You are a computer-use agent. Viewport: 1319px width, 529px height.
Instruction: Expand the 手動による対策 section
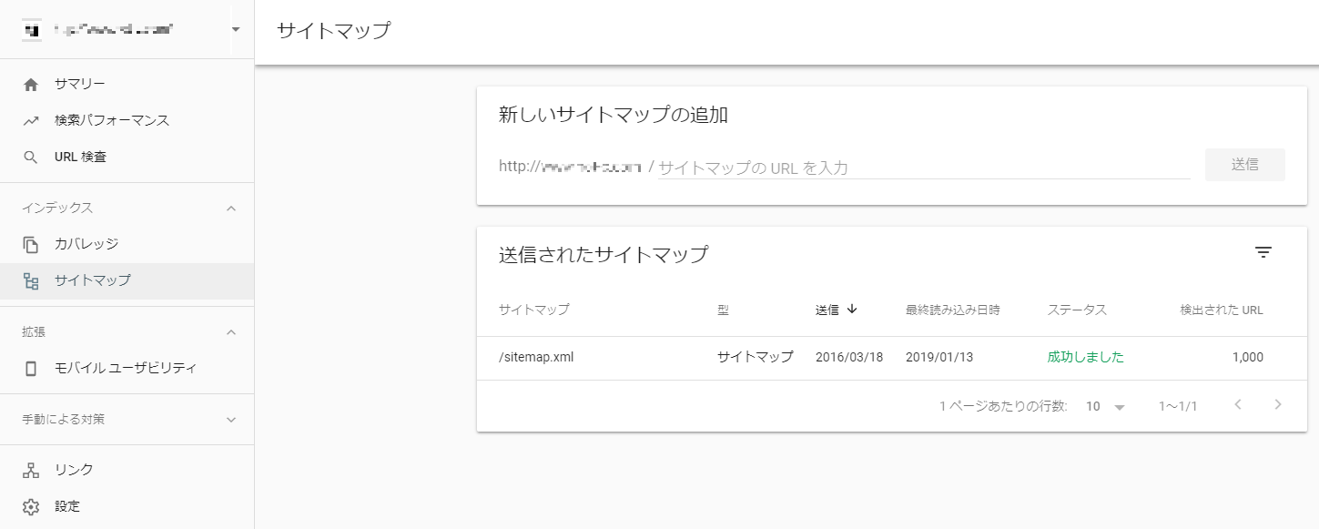[x=231, y=420]
